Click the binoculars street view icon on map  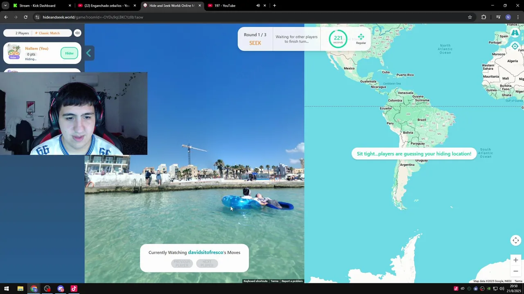(515, 33)
